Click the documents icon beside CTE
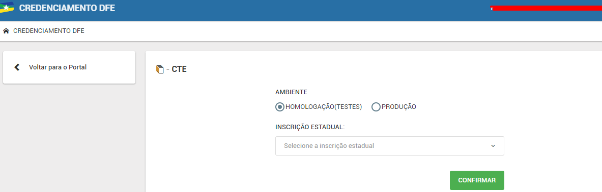Image resolution: width=602 pixels, height=192 pixels. [x=160, y=69]
